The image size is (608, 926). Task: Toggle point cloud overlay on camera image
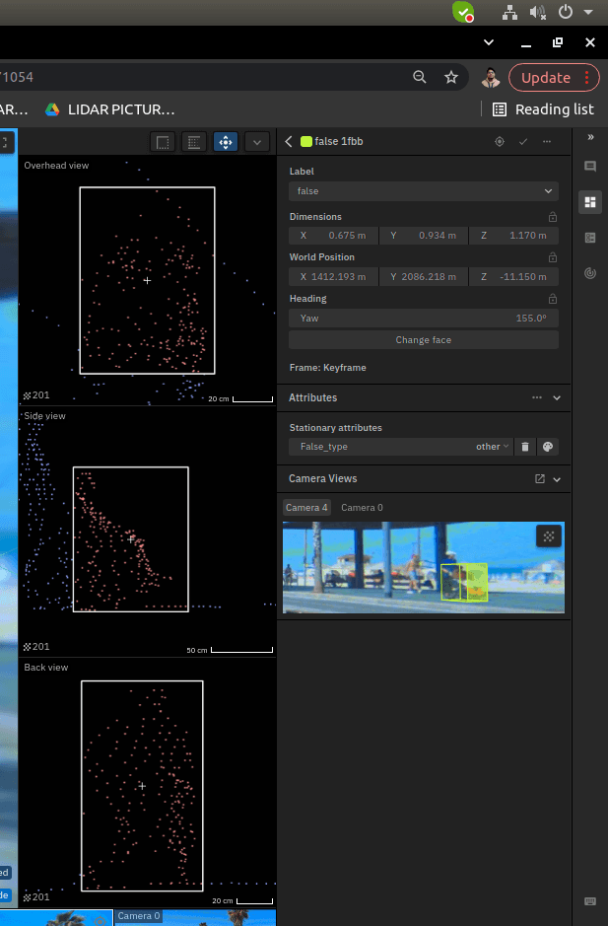549,536
